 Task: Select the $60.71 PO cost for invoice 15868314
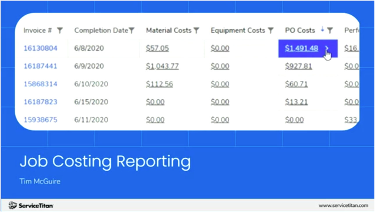(297, 84)
